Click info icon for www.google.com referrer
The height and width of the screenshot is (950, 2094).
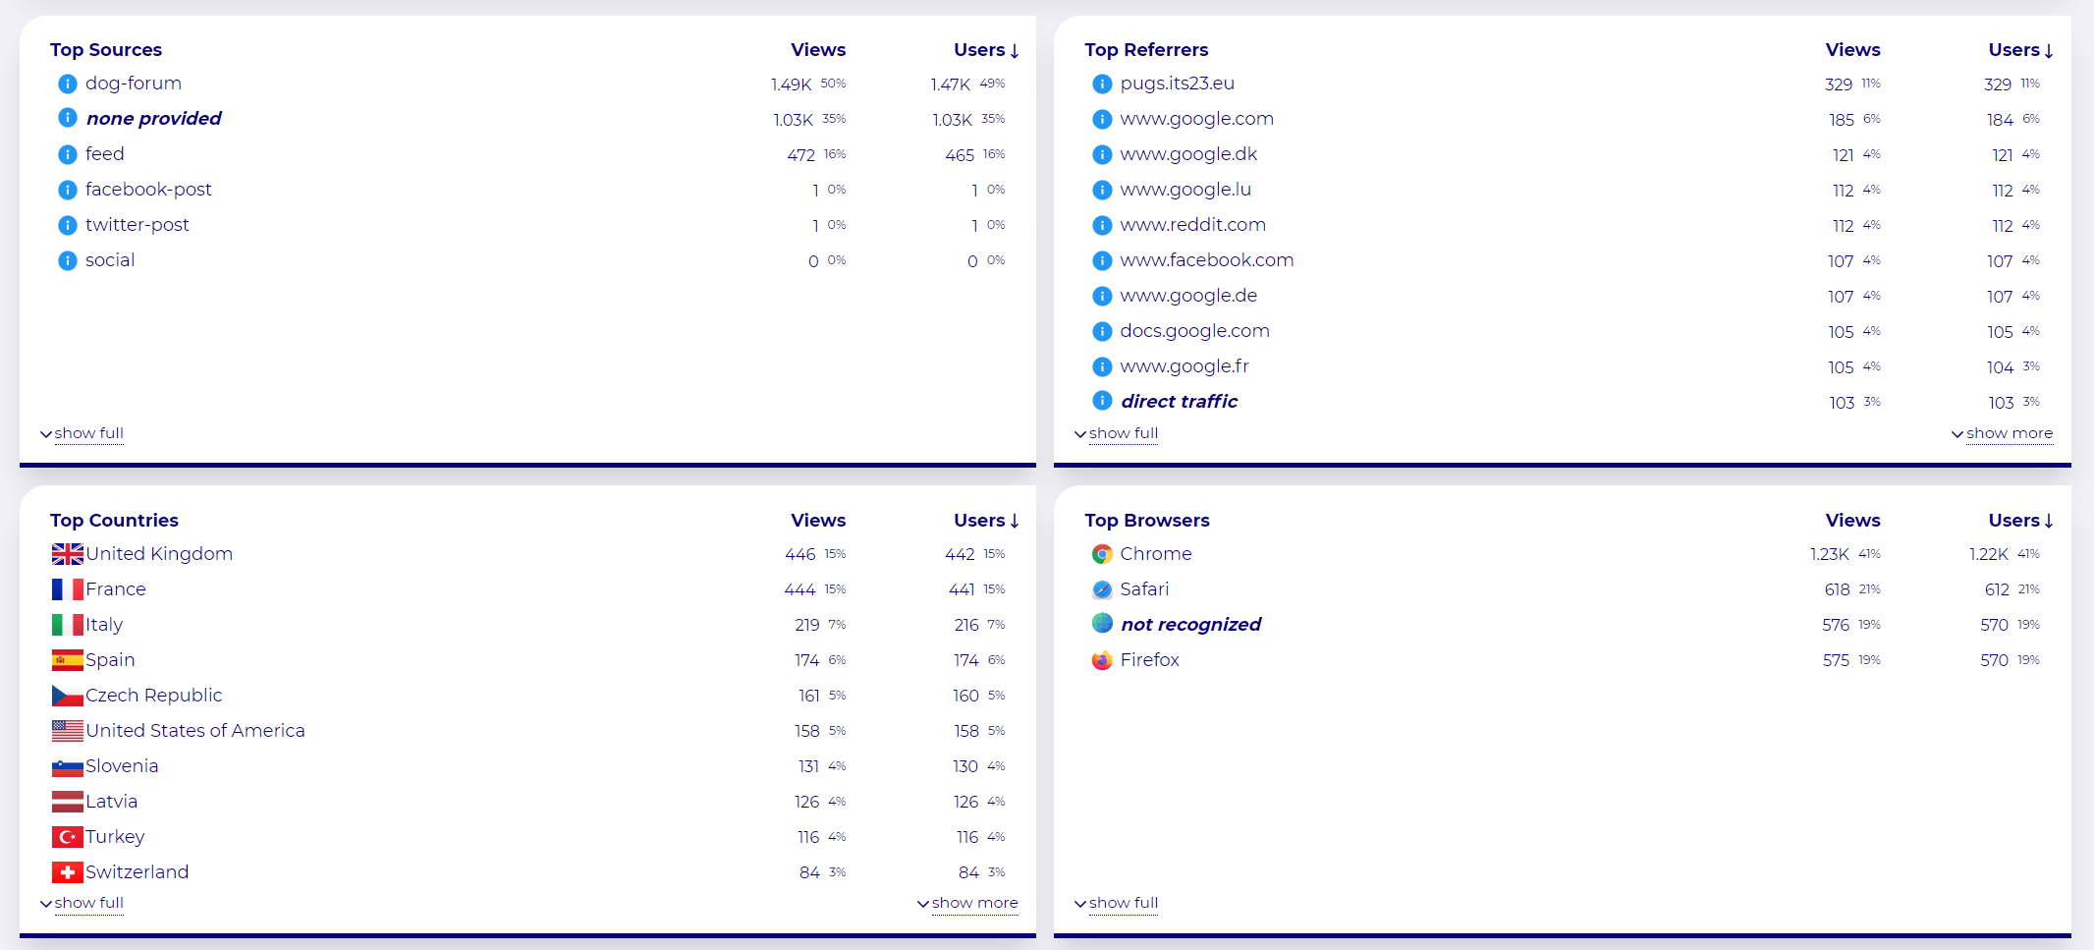[x=1102, y=119]
